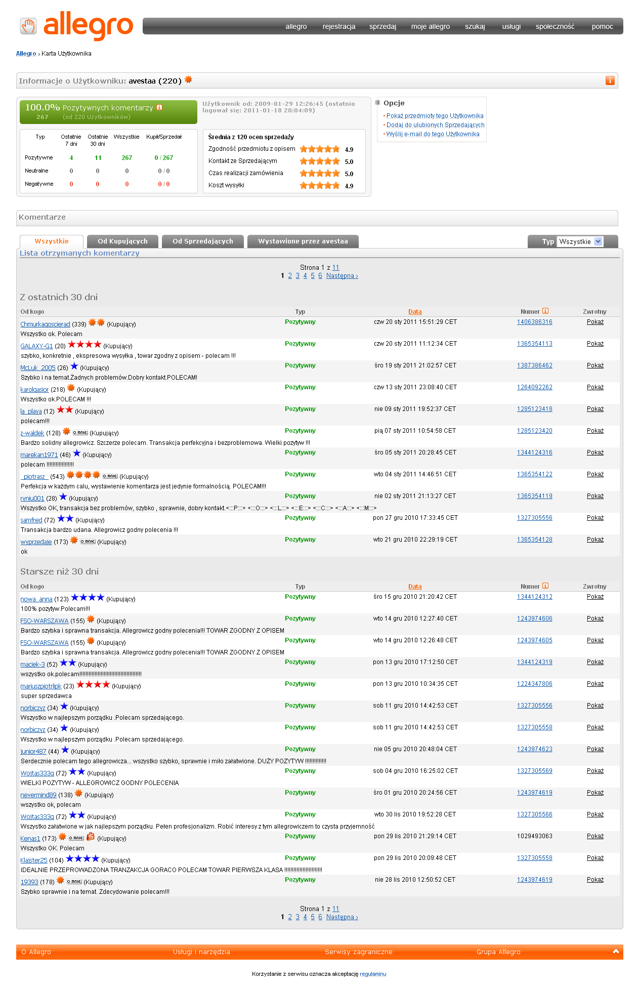Open the rejestracja menu item
The height and width of the screenshot is (988, 639).
(x=339, y=26)
